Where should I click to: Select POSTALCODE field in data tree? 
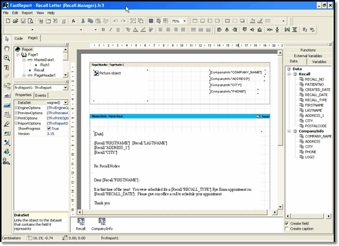316,126
